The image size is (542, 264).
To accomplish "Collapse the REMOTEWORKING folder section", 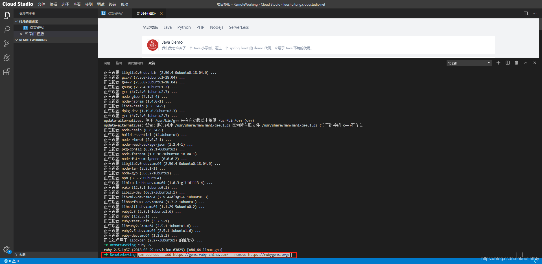I will tap(56, 40).
